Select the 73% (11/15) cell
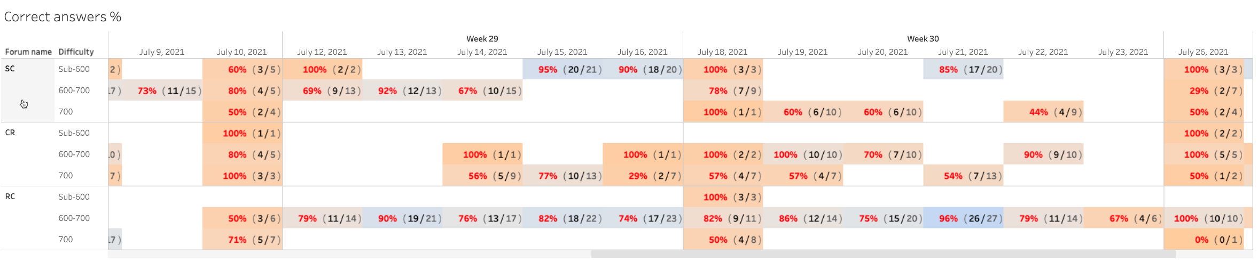Screen dimensions: 1258x263 coord(162,91)
